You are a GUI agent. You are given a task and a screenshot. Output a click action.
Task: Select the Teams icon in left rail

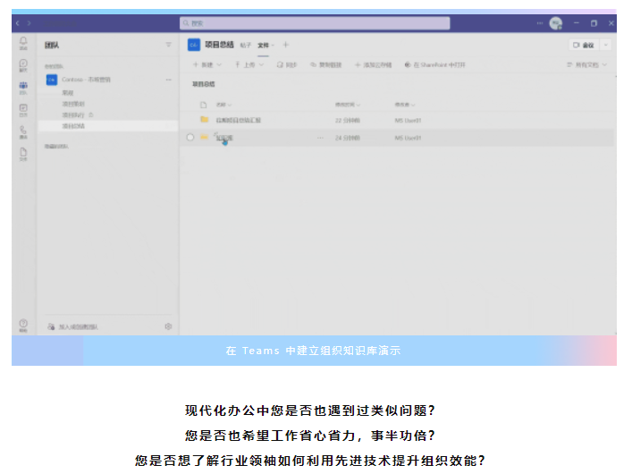23,88
